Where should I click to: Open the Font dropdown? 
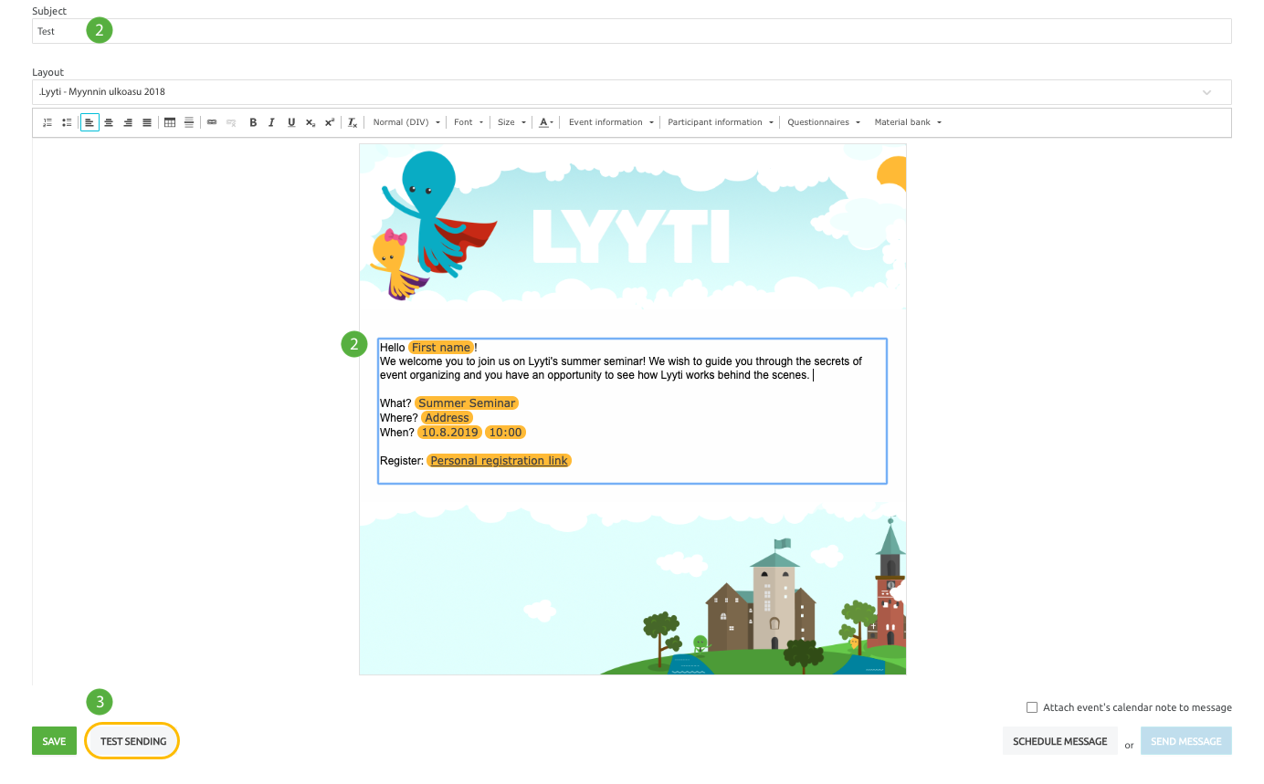469,122
